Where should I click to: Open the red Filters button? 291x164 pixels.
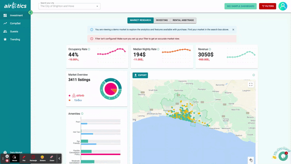pos(267,6)
